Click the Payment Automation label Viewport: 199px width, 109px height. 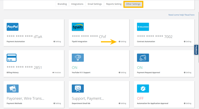click(16, 42)
